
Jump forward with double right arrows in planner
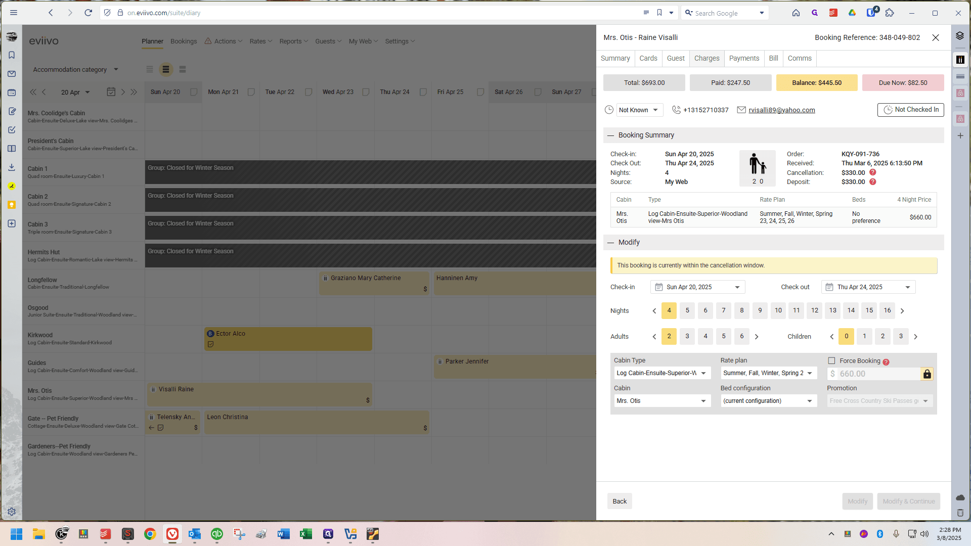click(x=134, y=92)
